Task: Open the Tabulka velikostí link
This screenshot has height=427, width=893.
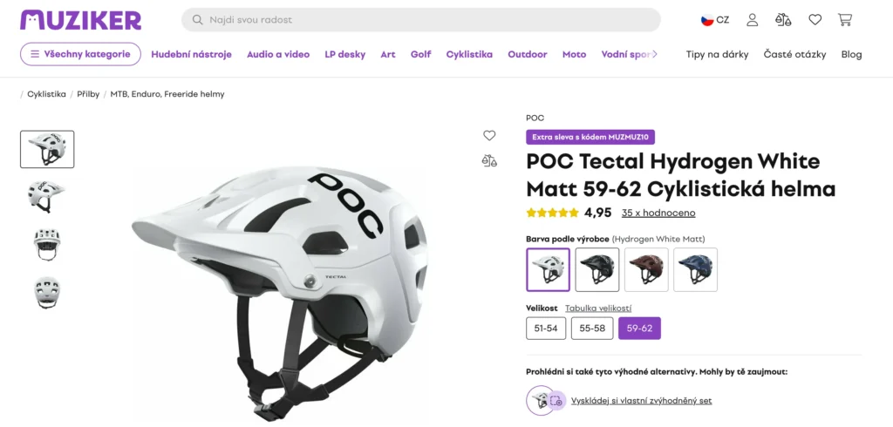Action: click(598, 308)
